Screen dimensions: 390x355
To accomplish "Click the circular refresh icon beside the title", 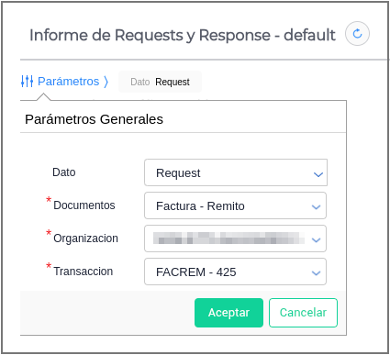I will click(357, 34).
